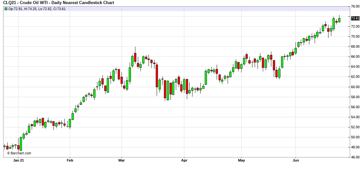Click the Jan 21 date axis label

point(19,160)
